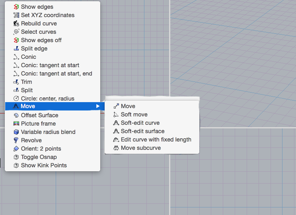The image size is (296, 215).
Task: Click the Show edges off icon
Action: (x=16, y=40)
